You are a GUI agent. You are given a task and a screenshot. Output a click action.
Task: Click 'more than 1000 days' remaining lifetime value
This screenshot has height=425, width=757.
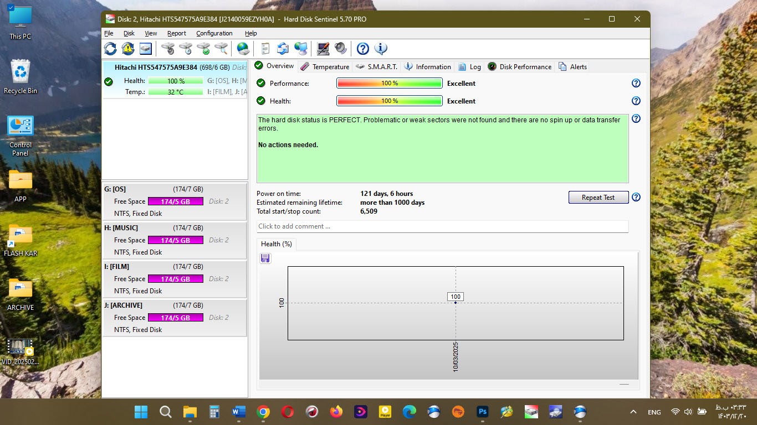point(392,203)
